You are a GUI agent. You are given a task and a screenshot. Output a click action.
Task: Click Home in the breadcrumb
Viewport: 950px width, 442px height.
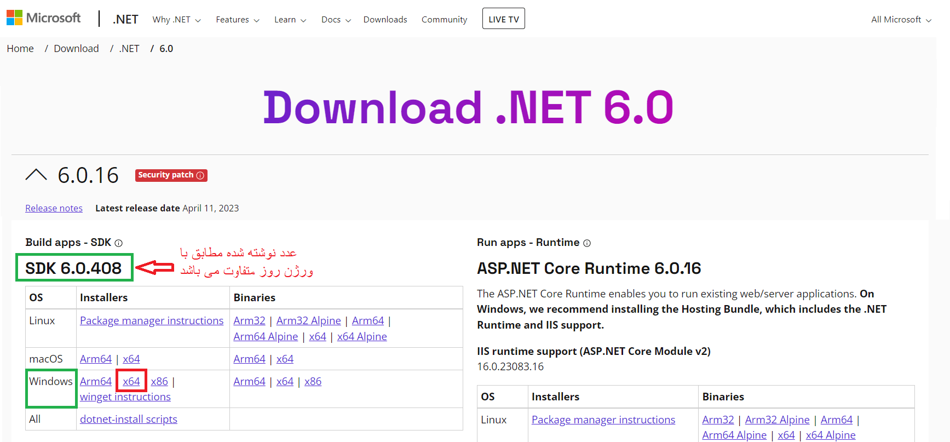click(x=20, y=49)
